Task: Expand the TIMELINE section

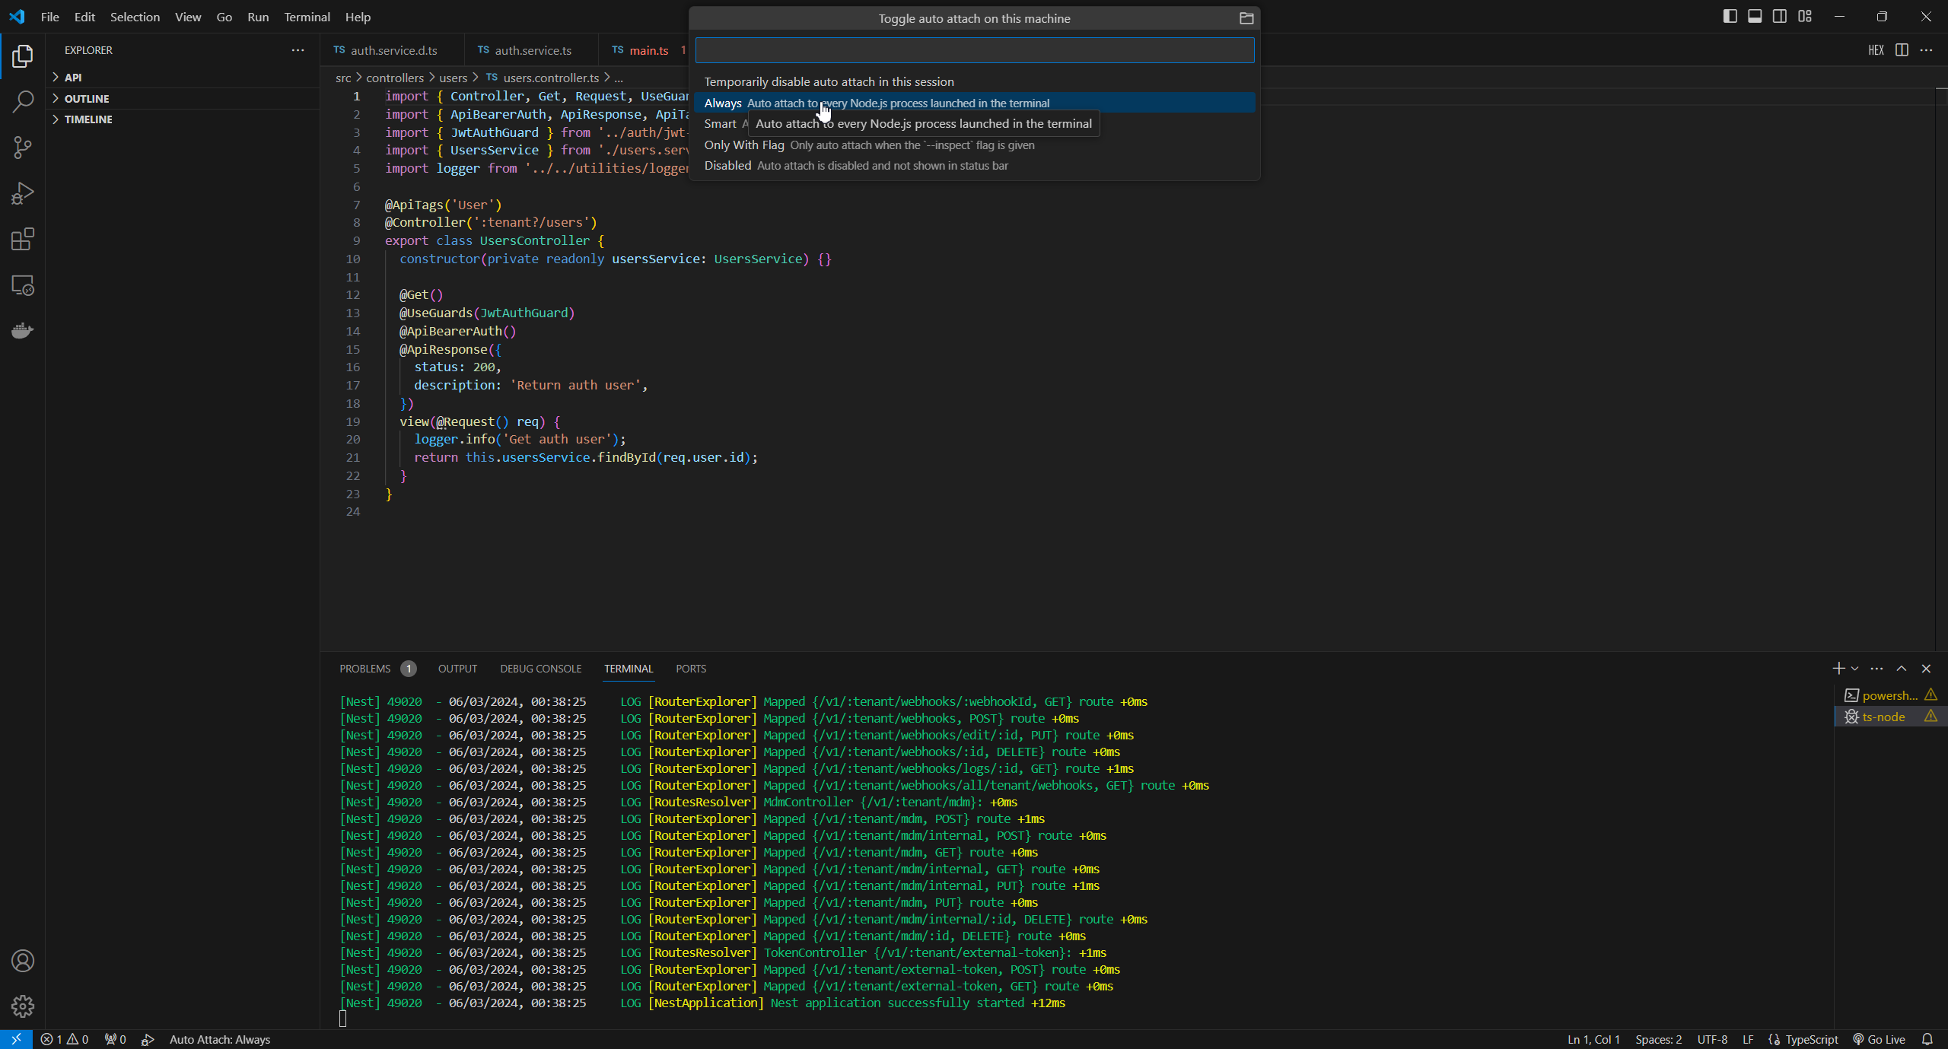Action: click(x=88, y=119)
